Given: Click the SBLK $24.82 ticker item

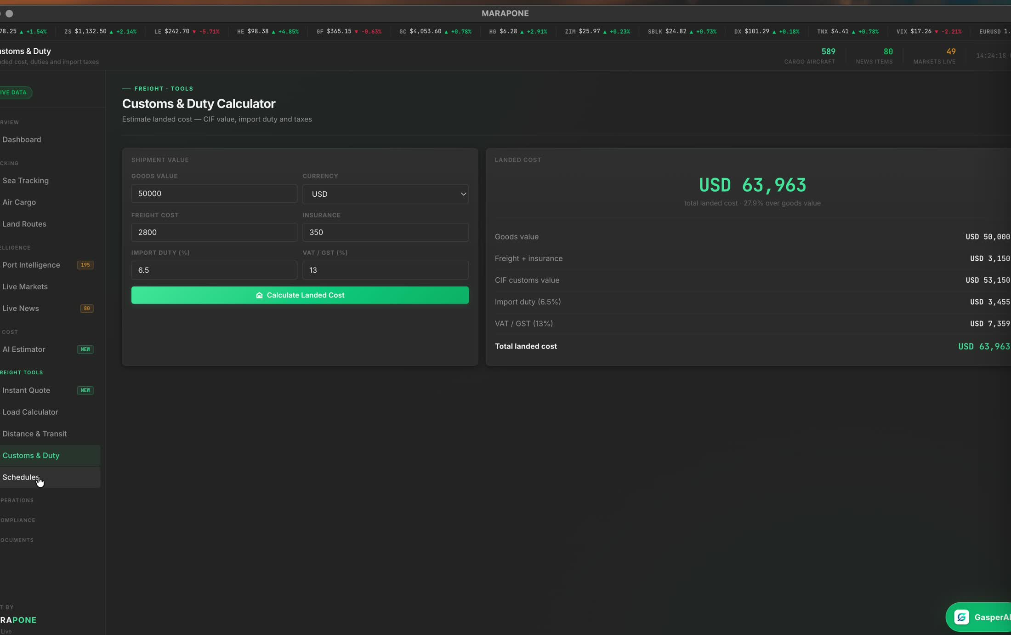Looking at the screenshot, I should click(x=682, y=31).
